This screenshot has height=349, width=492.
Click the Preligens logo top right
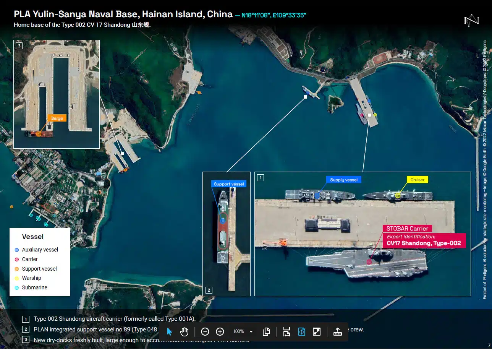tap(471, 21)
